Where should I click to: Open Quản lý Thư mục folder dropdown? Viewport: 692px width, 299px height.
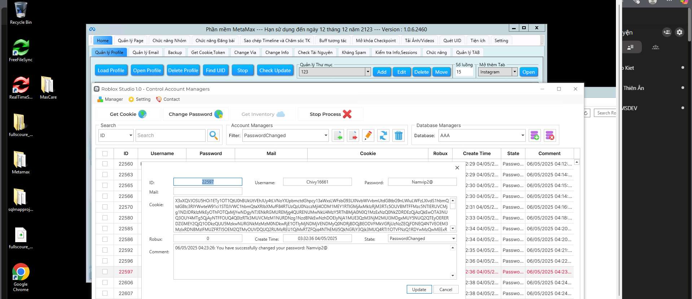(335, 72)
